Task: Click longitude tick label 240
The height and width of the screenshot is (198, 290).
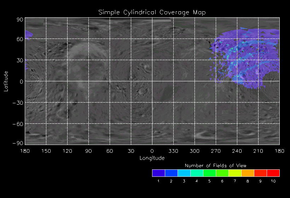Action: point(237,151)
